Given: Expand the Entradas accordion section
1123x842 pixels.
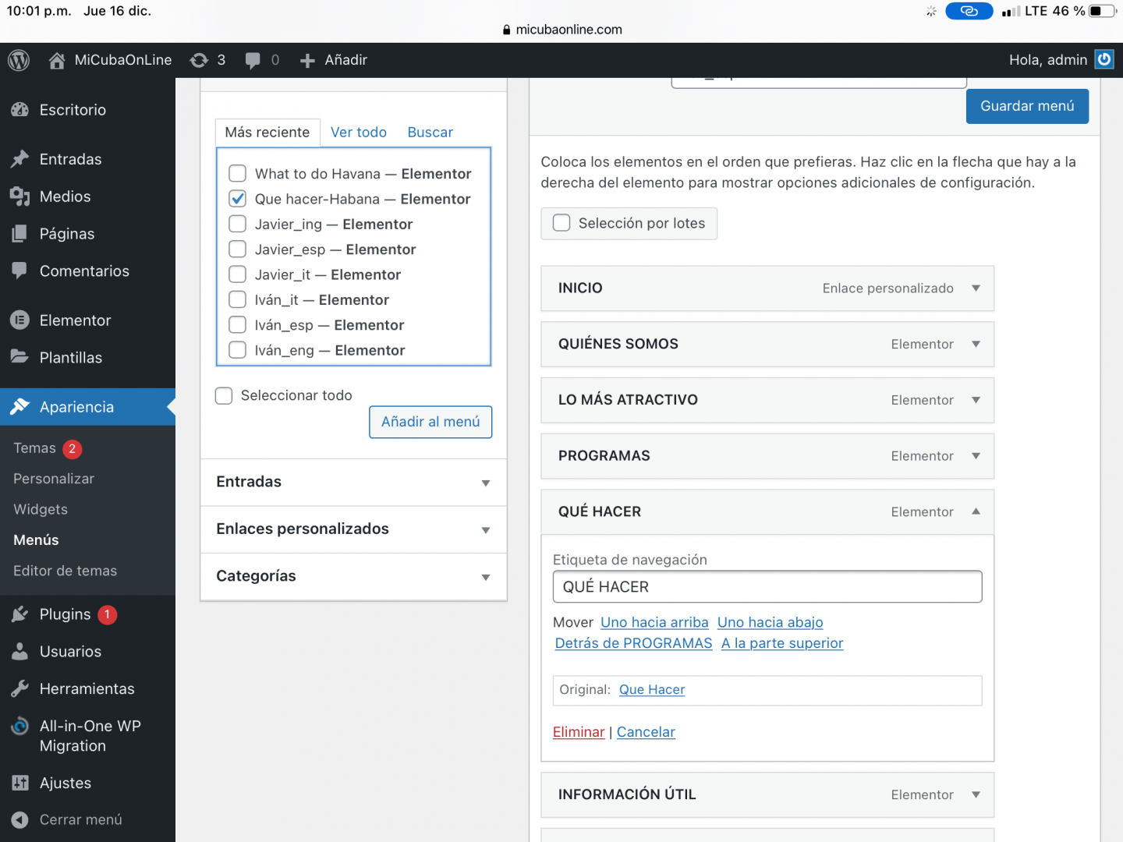Looking at the screenshot, I should [354, 483].
